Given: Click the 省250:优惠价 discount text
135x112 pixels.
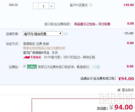Looking at the screenshot, I should click(x=79, y=5).
